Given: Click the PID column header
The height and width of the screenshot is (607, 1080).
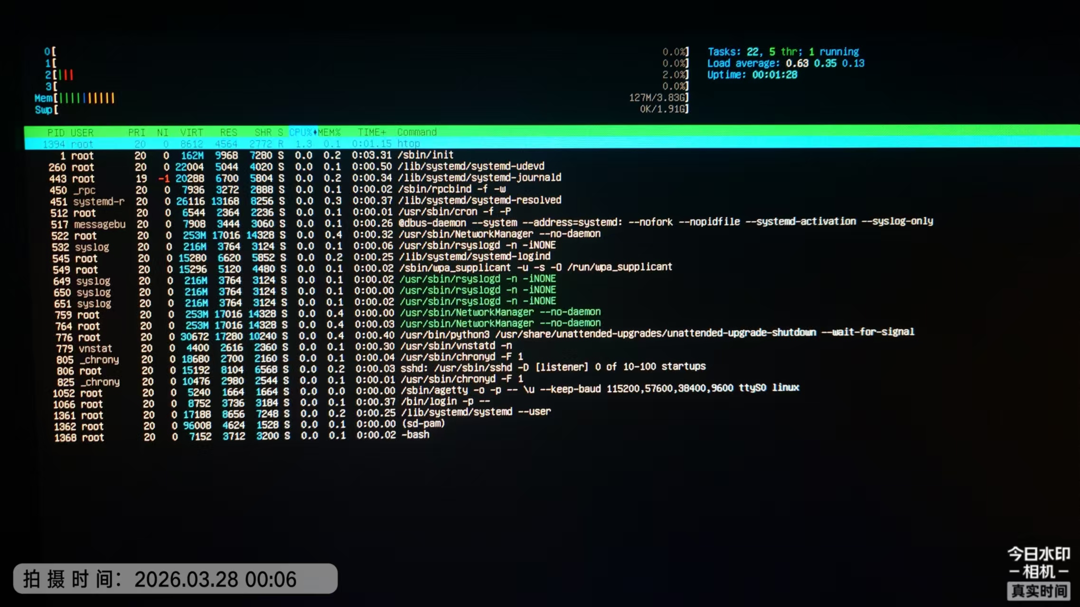Looking at the screenshot, I should coord(56,132).
